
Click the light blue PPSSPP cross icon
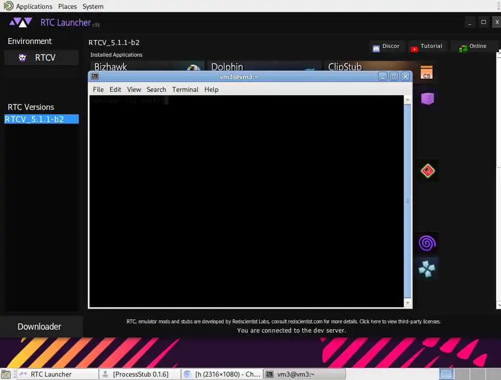pyautogui.click(x=427, y=269)
